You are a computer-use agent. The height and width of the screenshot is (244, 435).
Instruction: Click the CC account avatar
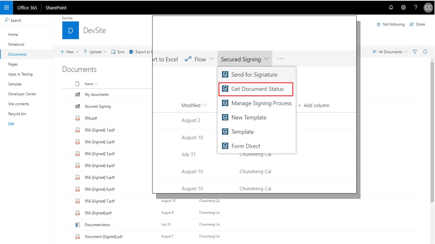(x=428, y=8)
